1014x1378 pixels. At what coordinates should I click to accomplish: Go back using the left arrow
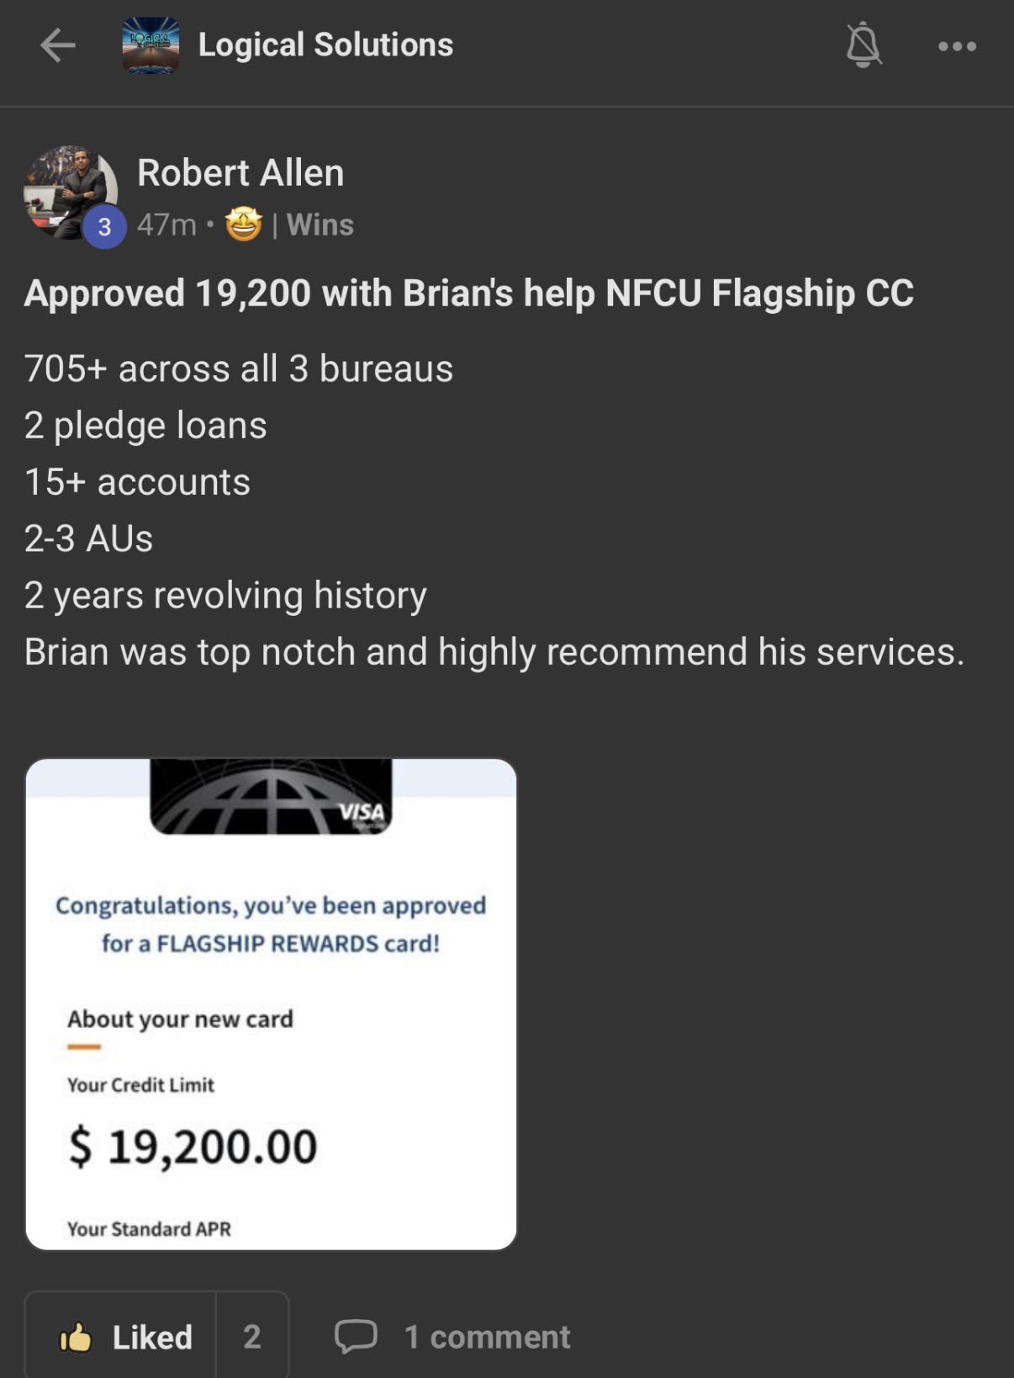pyautogui.click(x=58, y=45)
